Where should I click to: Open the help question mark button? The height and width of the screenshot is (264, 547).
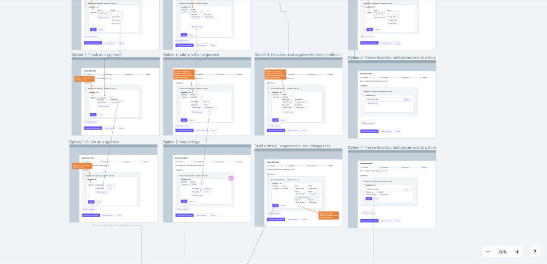(x=535, y=252)
